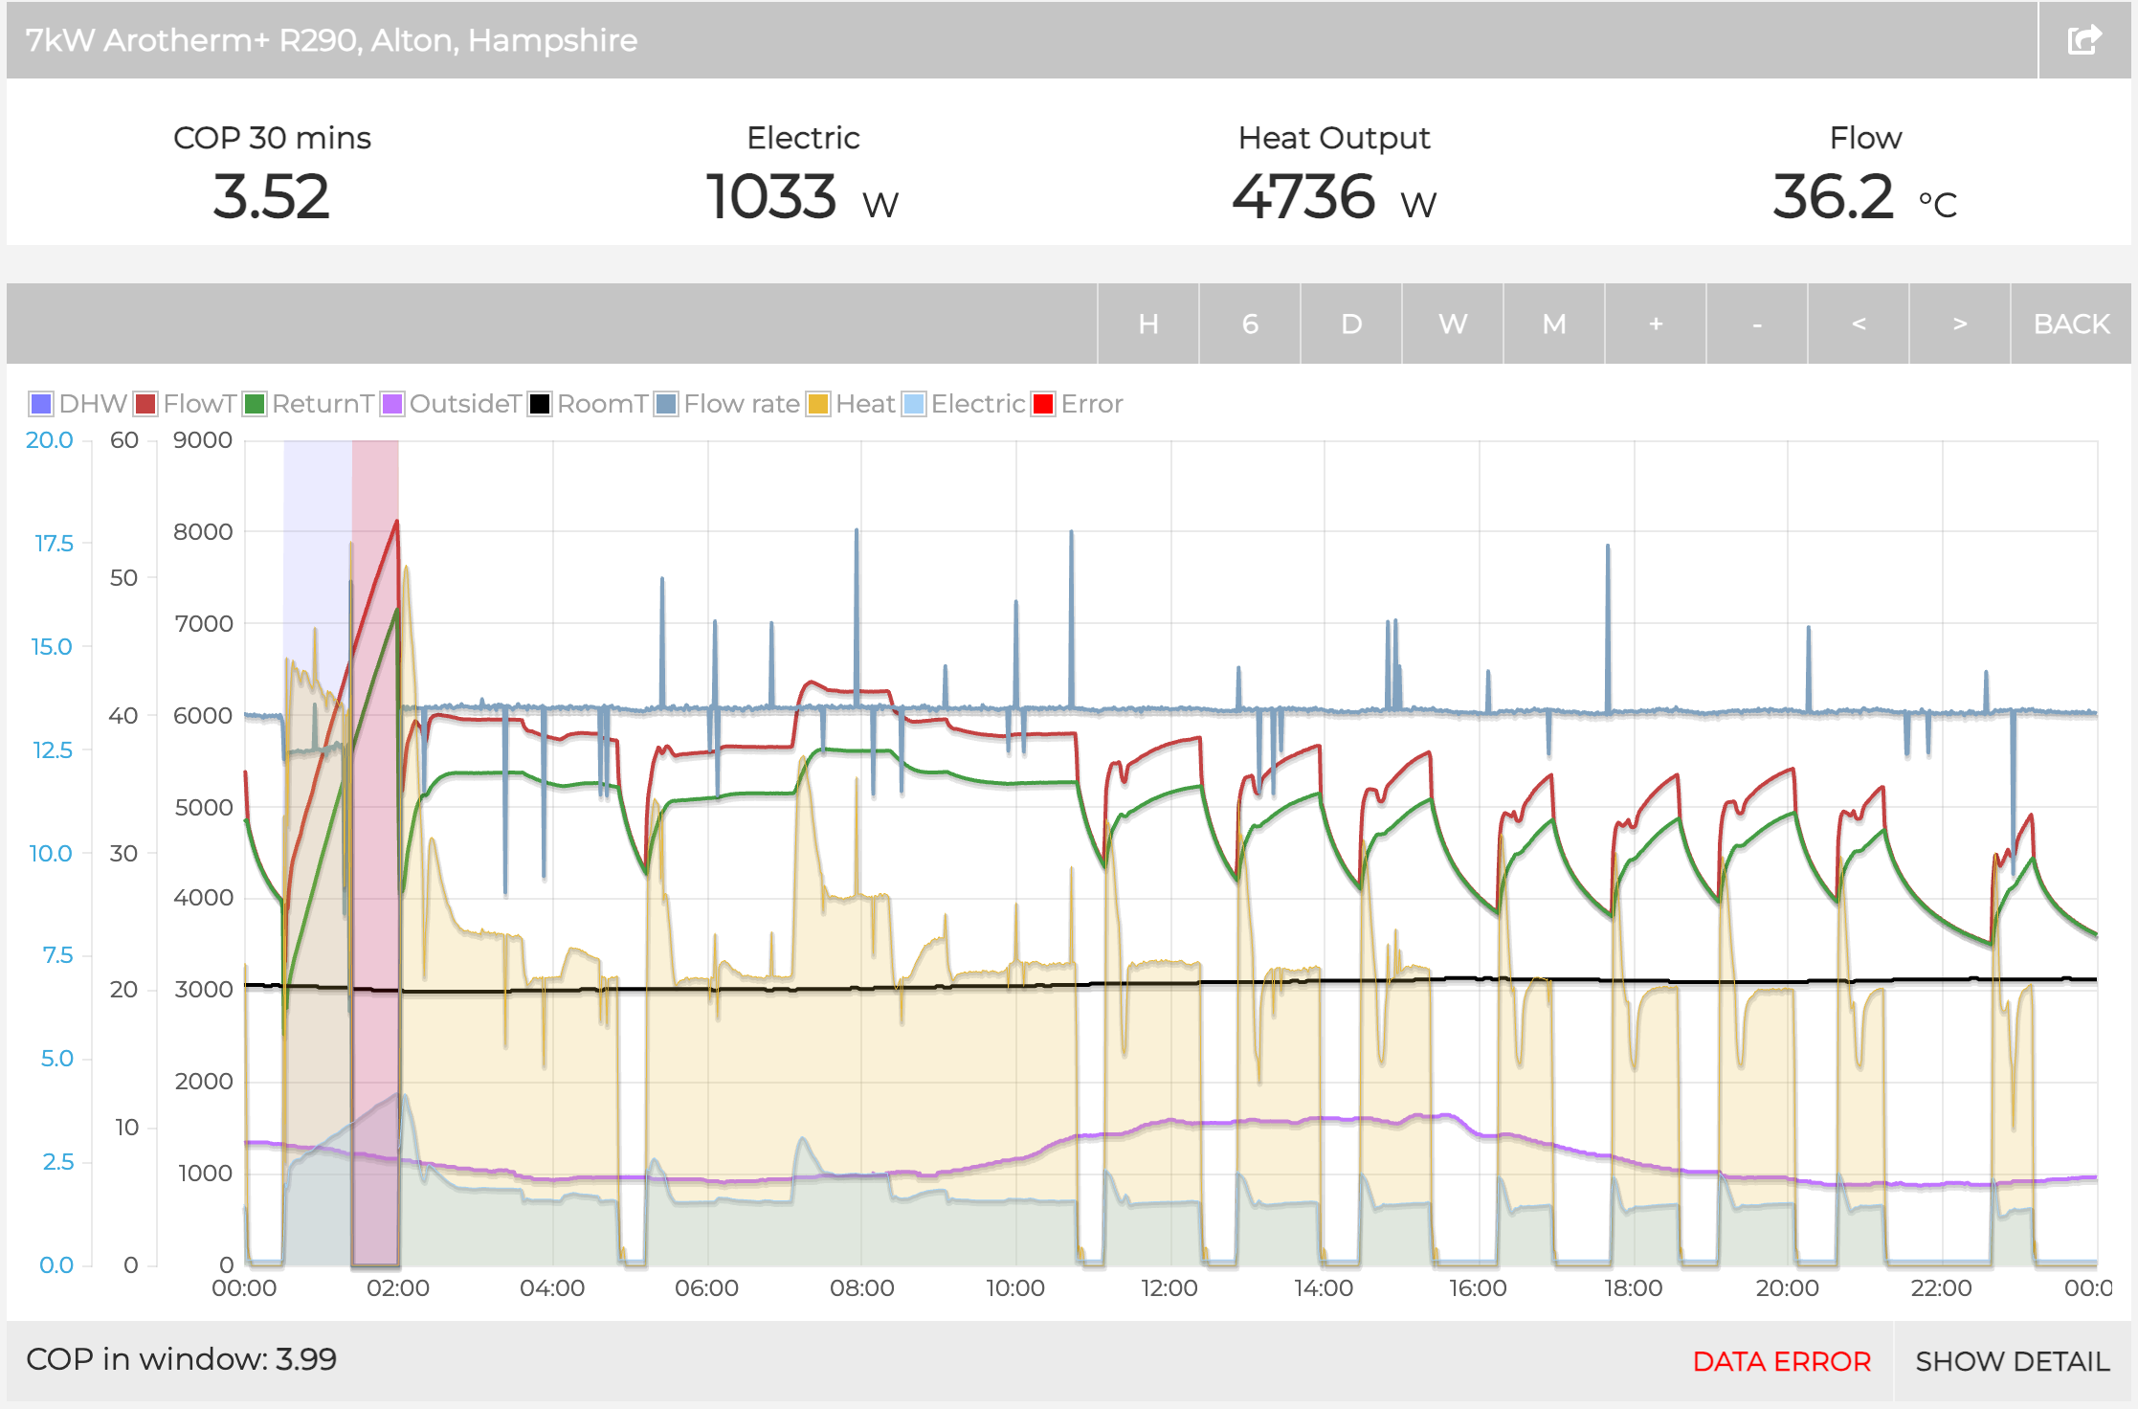Toggle ReturnT series in legend
Viewport: 2138px width, 1409px height.
(308, 404)
